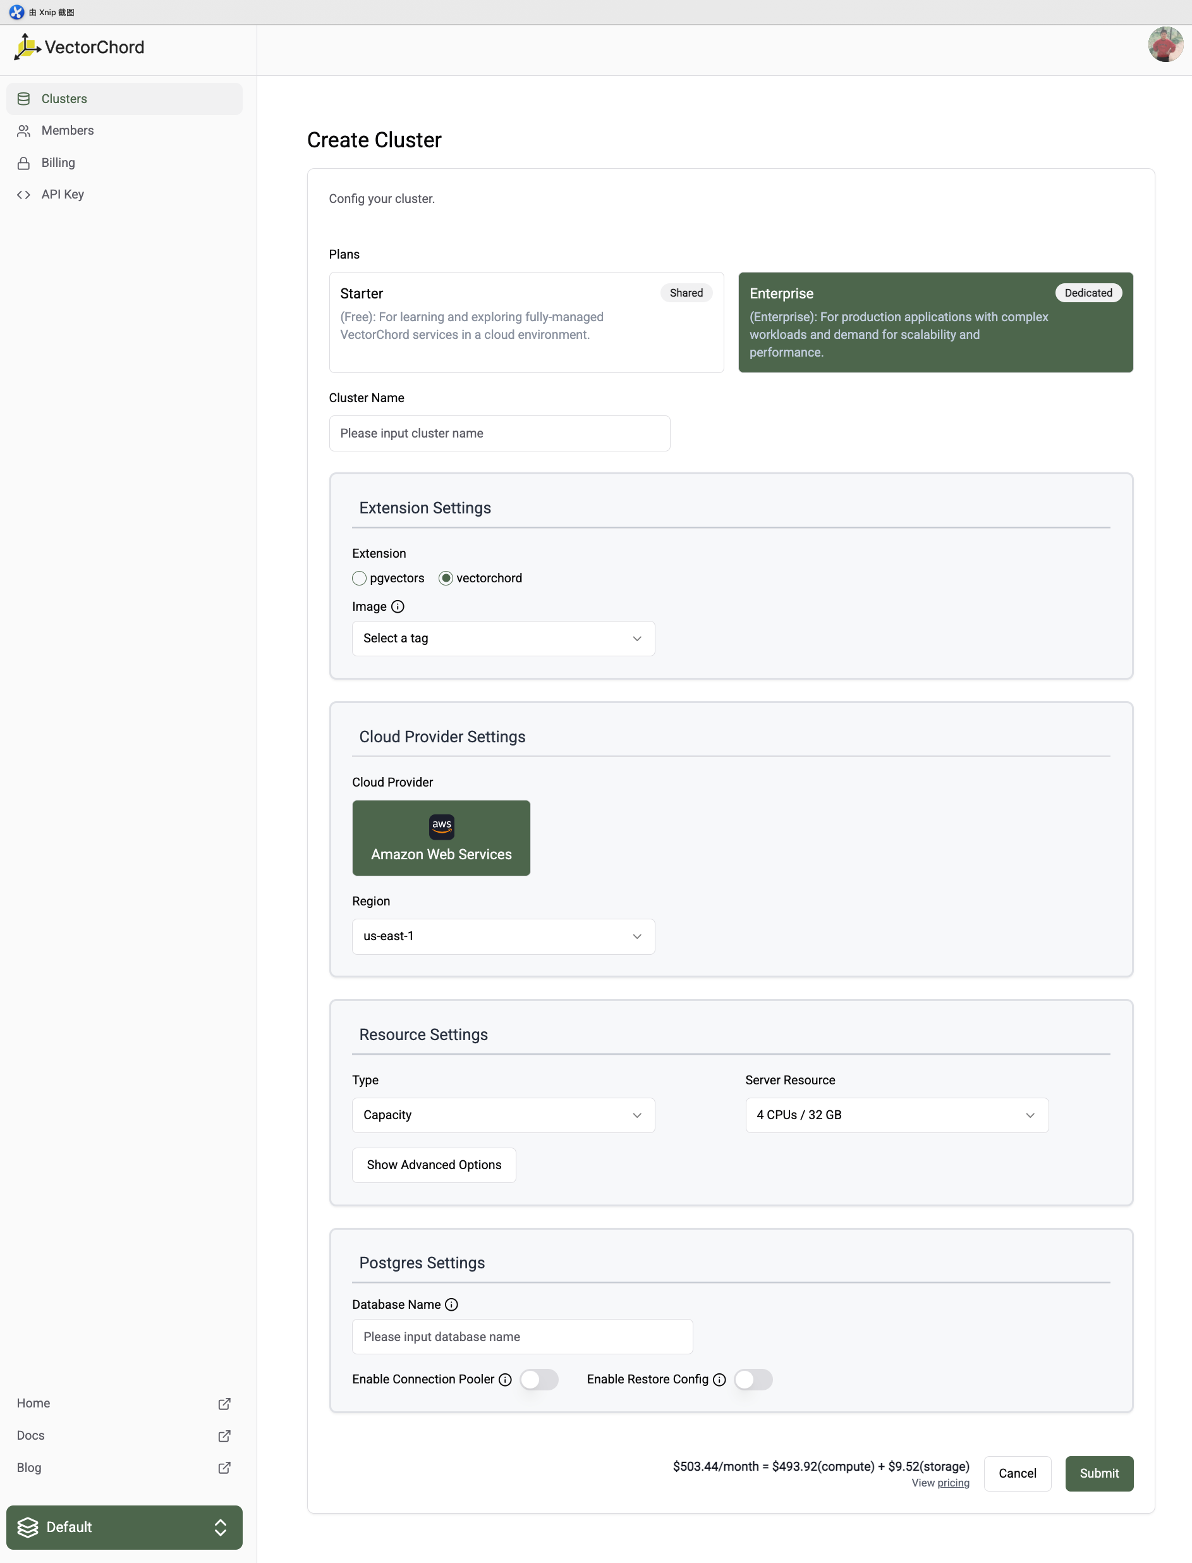Open the Image tag dropdown
Image resolution: width=1192 pixels, height=1563 pixels.
pyautogui.click(x=502, y=638)
